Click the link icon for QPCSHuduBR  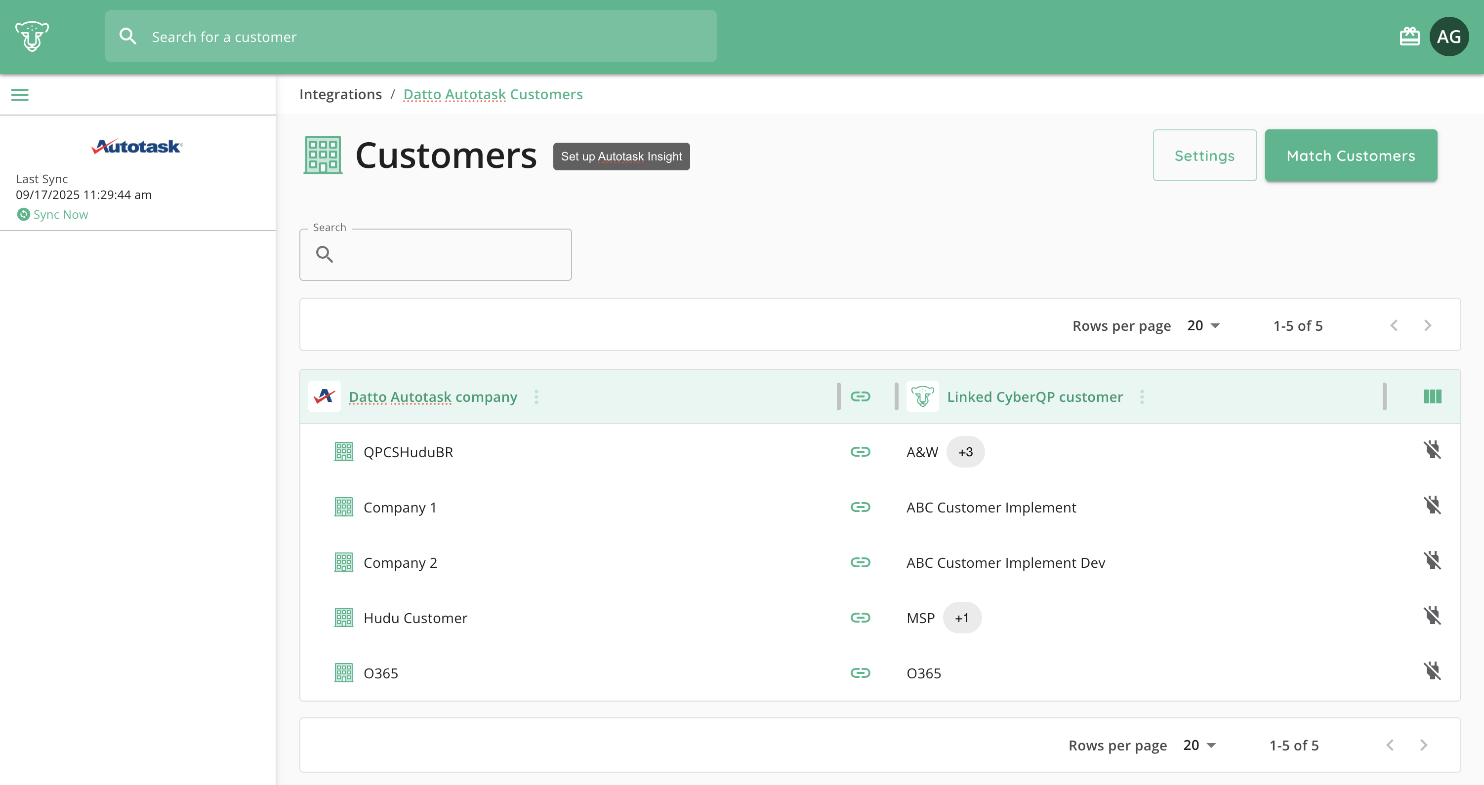coord(860,452)
